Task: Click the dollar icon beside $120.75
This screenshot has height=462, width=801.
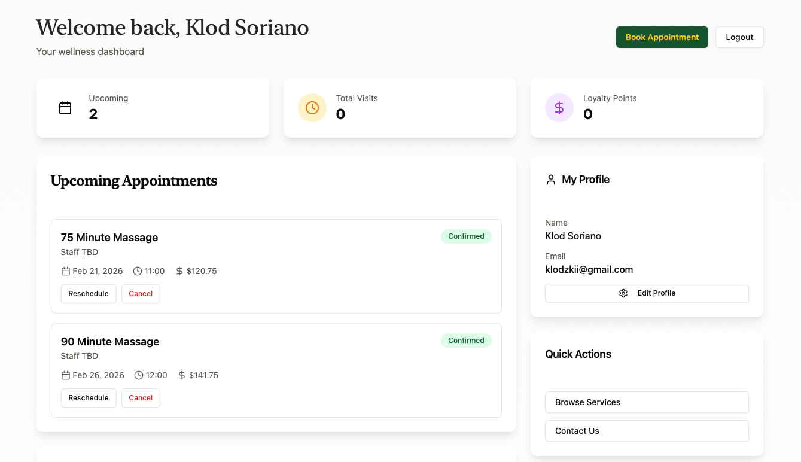Action: pyautogui.click(x=178, y=270)
